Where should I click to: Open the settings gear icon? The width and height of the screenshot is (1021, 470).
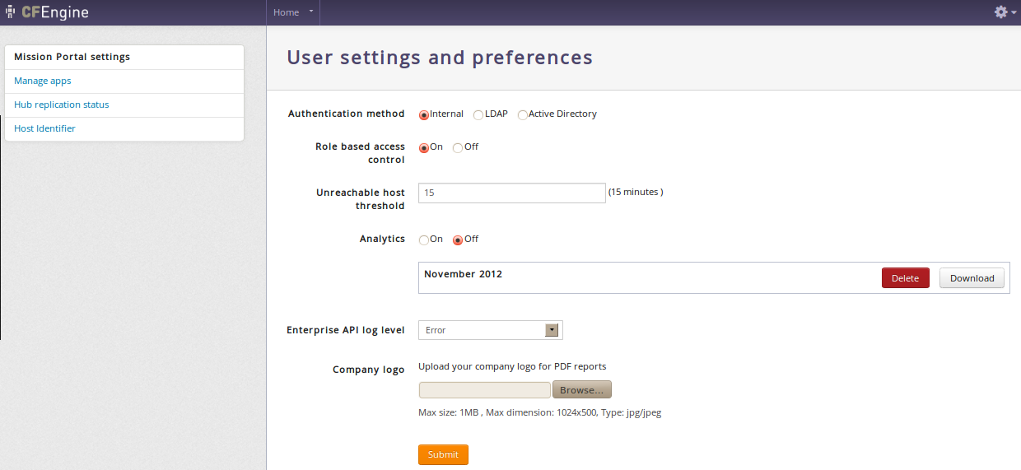click(1001, 12)
